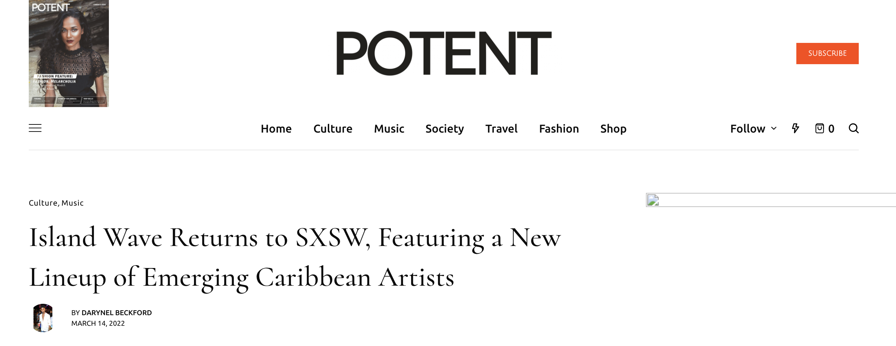Click the POTENT site logo
The image size is (896, 346).
coord(444,53)
